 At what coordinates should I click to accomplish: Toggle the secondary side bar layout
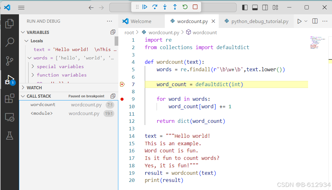pos(265,7)
